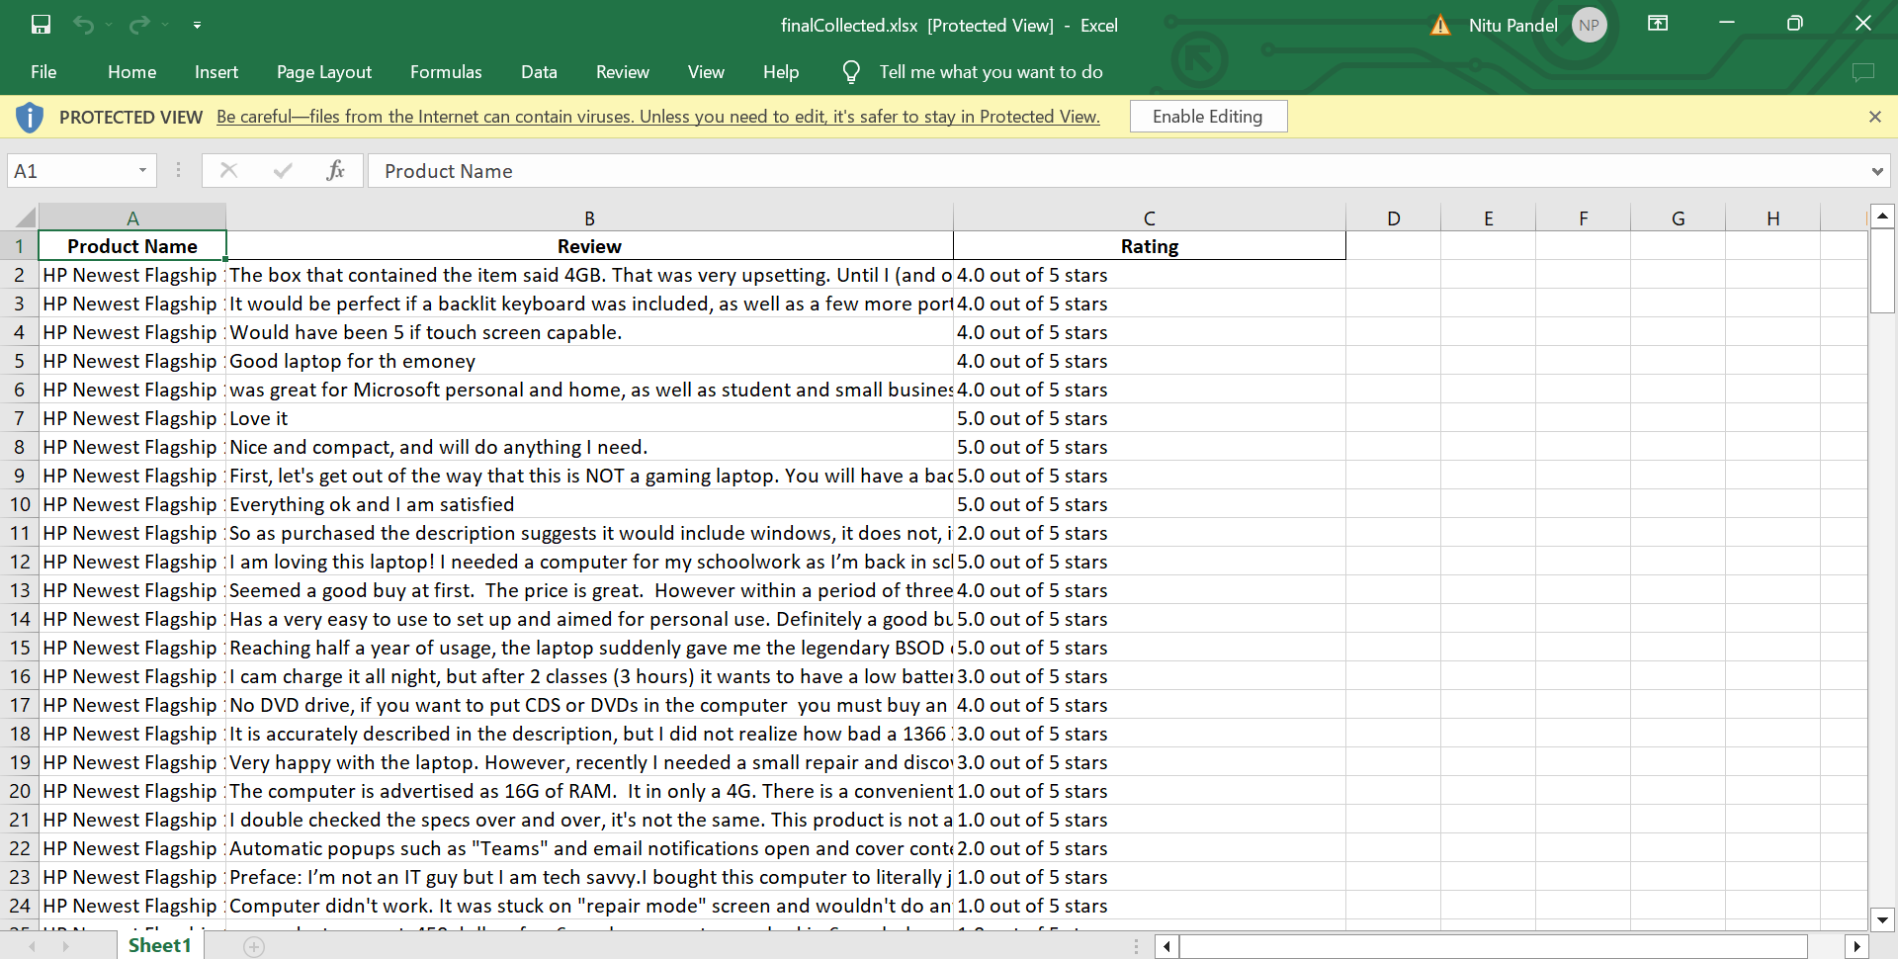Switch to the View tab

706,72
